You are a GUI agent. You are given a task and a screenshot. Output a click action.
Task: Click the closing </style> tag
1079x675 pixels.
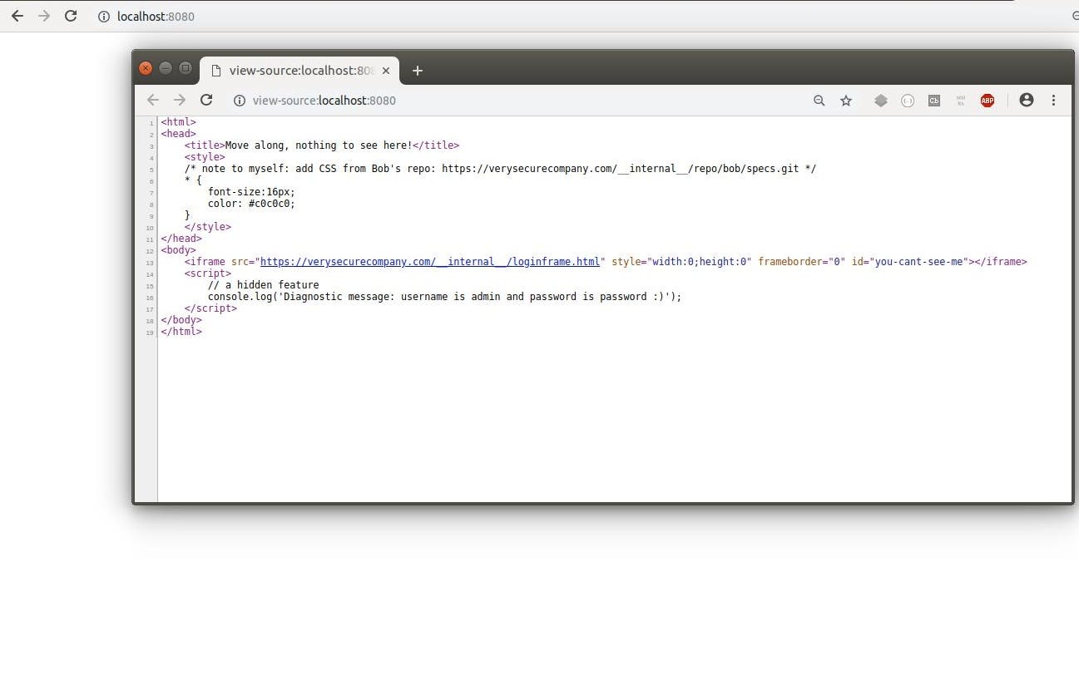(208, 227)
